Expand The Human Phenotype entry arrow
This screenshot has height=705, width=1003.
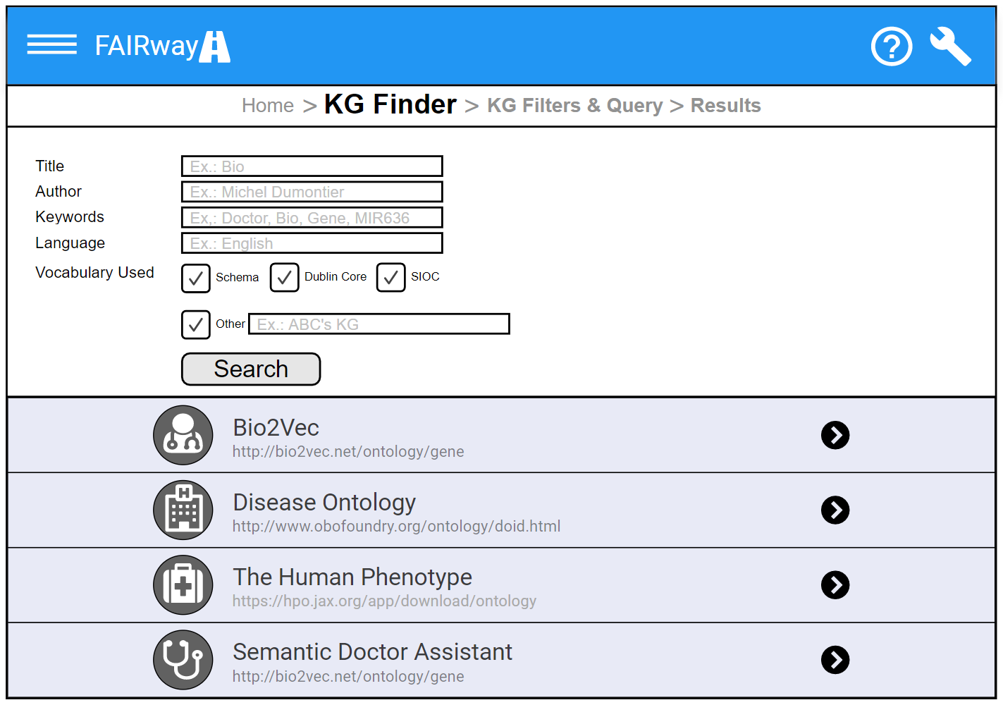point(835,584)
